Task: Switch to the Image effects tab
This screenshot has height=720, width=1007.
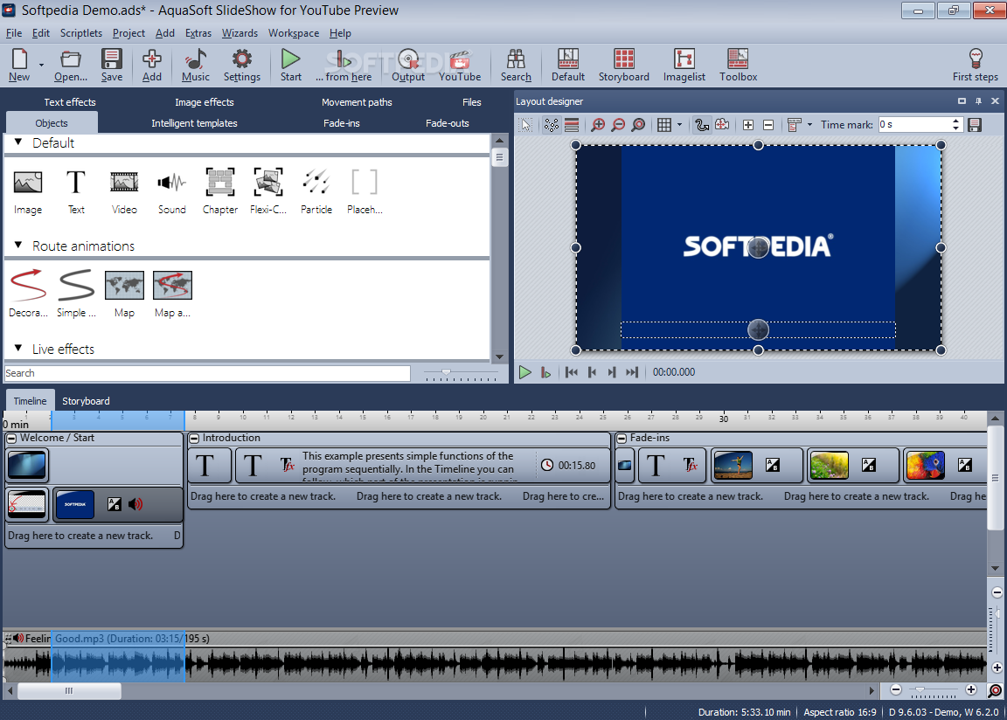Action: (x=205, y=102)
